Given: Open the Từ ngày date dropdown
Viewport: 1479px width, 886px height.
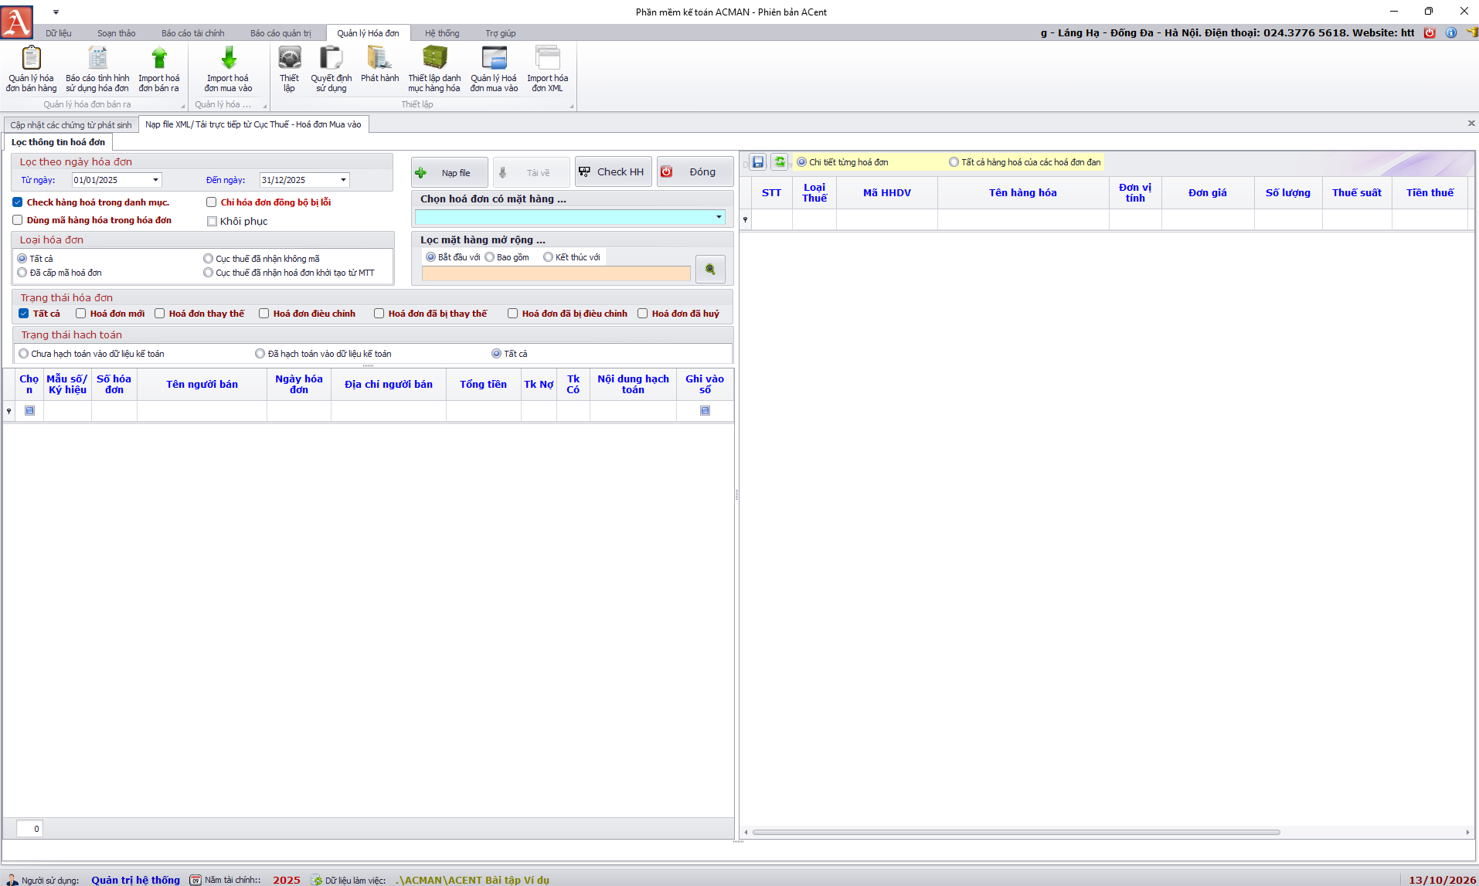Looking at the screenshot, I should coord(155,180).
